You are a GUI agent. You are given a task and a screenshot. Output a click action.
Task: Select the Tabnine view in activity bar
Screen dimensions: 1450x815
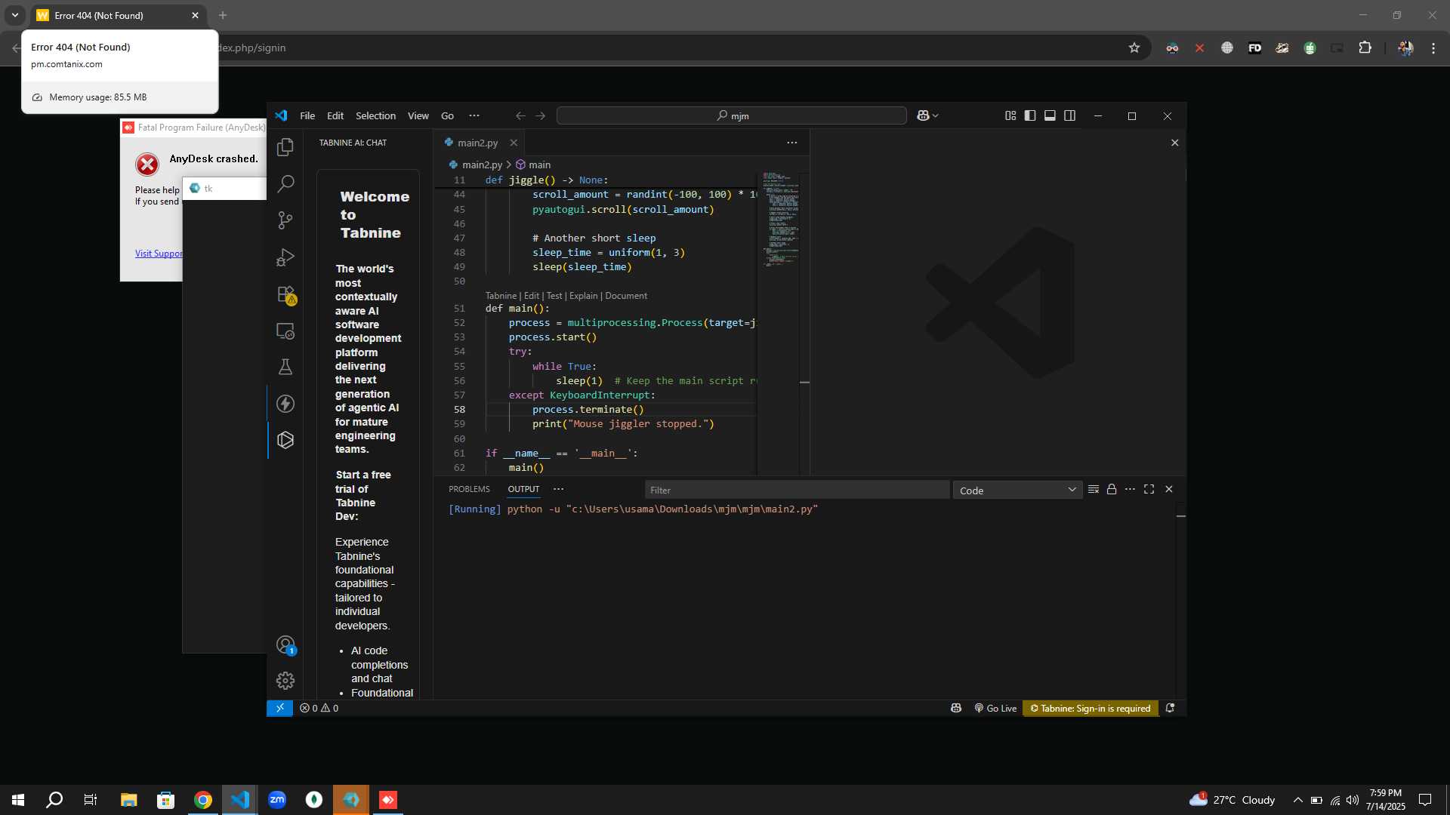click(x=285, y=440)
